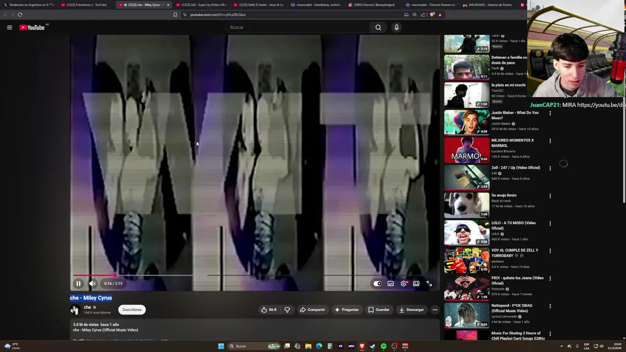626x352 pixels.
Task: Open the Detienen a familia con dosis video title
Action: pyautogui.click(x=509, y=60)
